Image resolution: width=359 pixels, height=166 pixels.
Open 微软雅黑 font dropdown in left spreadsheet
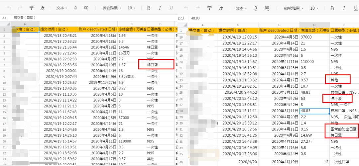coord(112,8)
